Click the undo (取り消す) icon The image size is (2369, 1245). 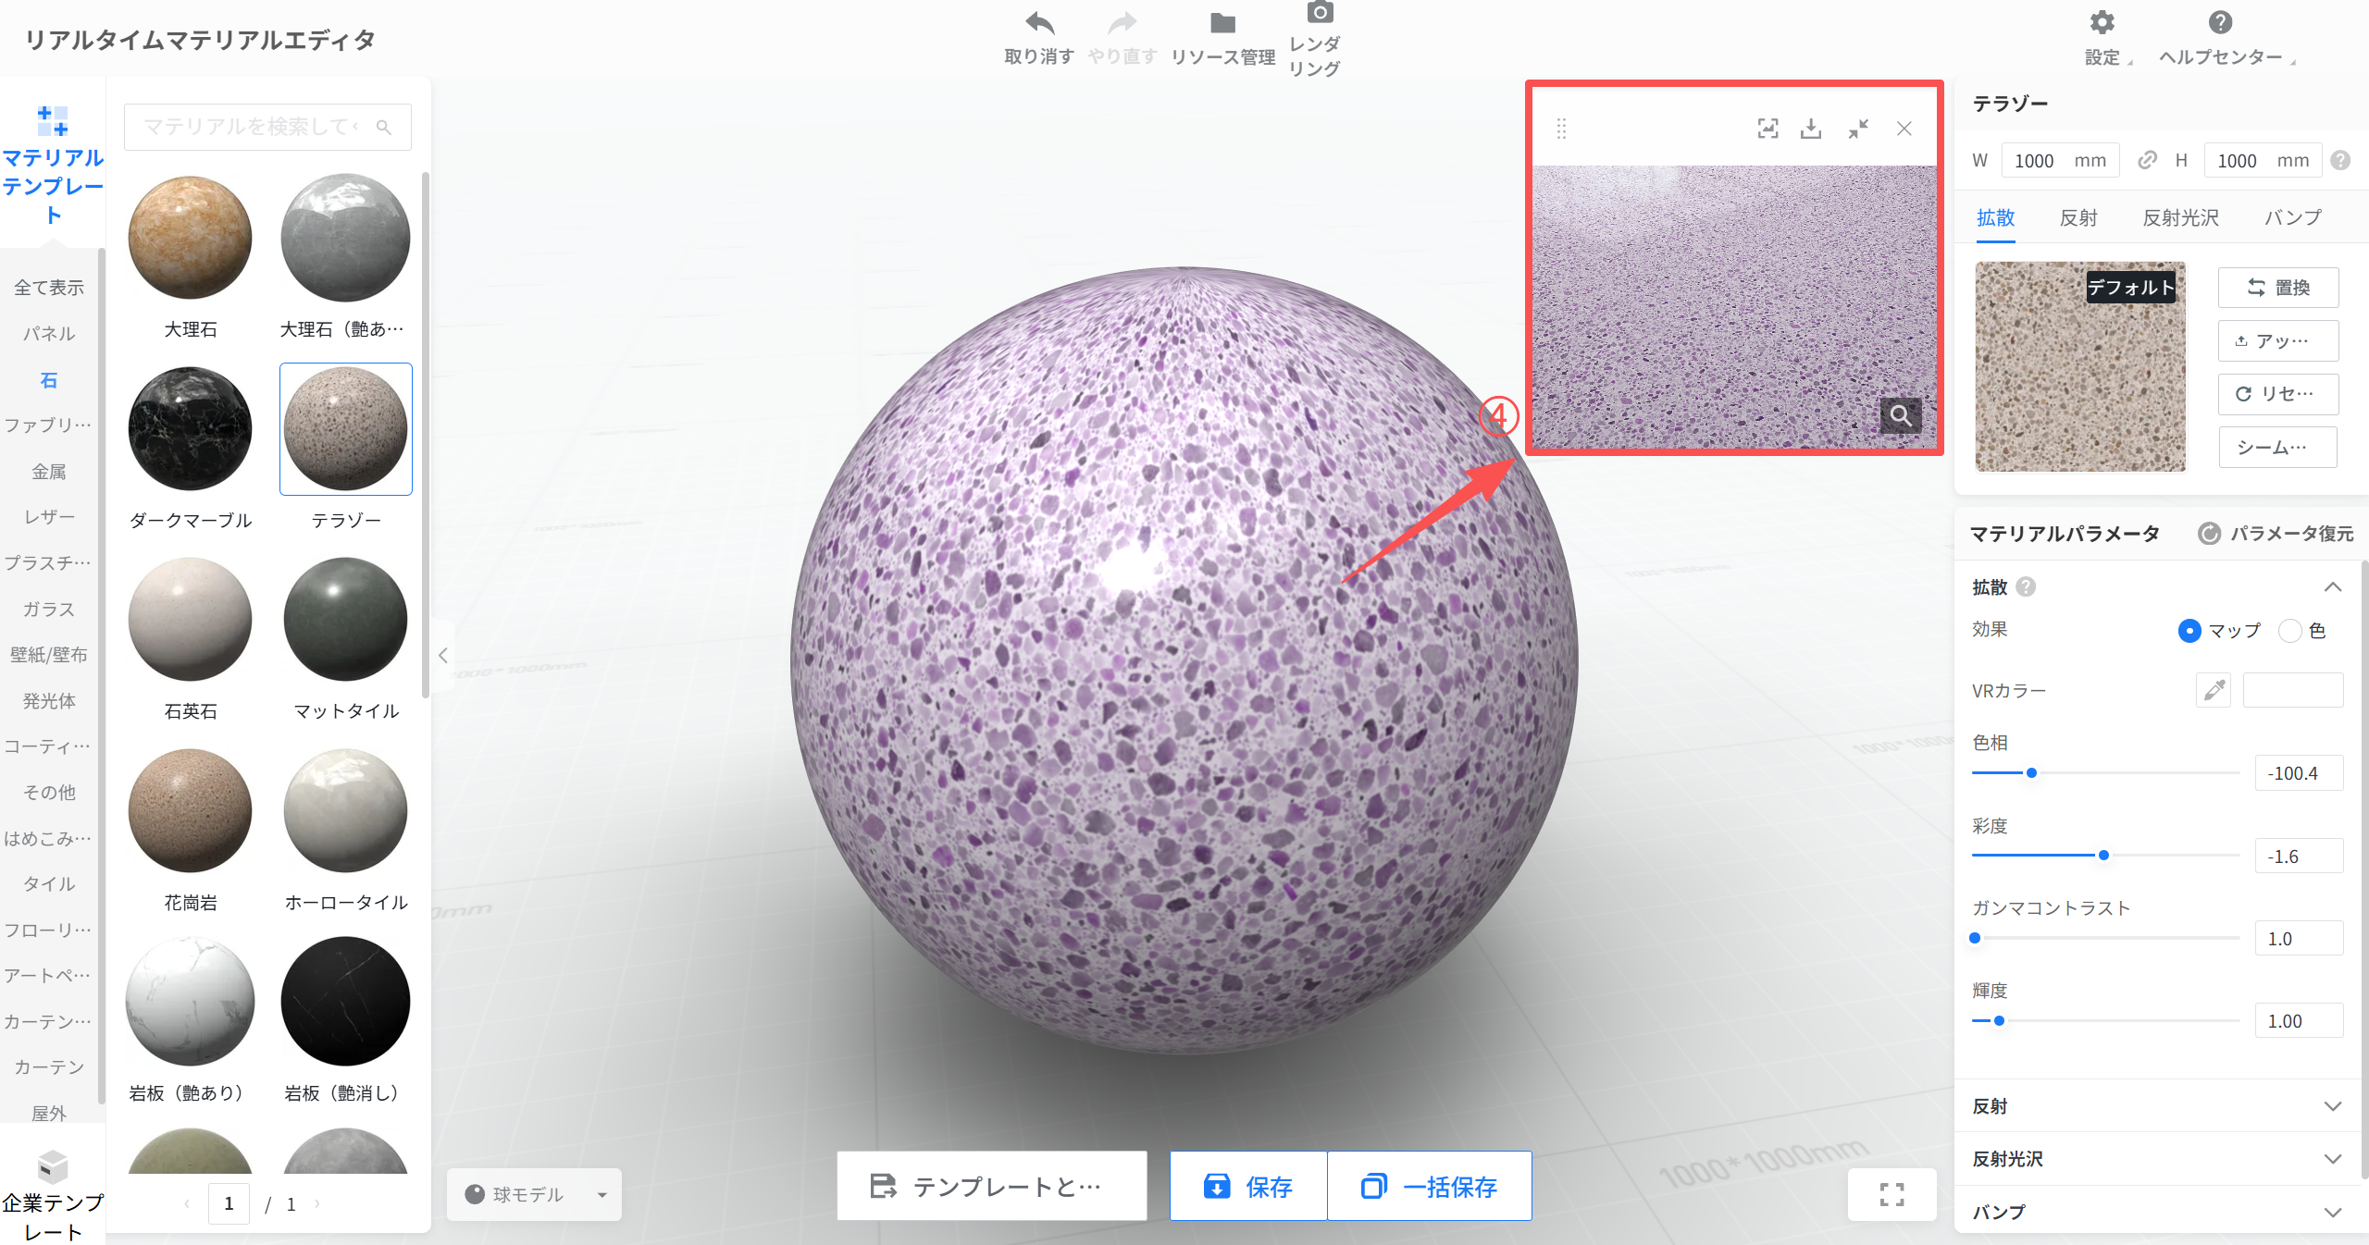point(1039,23)
